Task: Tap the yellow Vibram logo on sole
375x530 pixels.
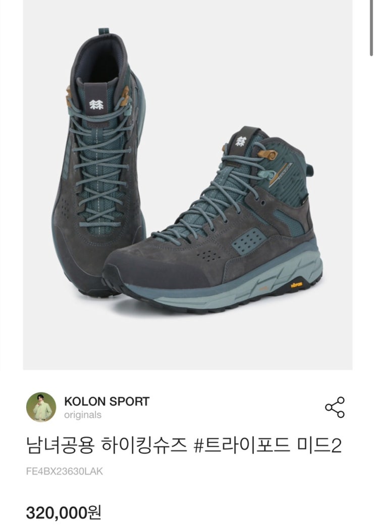Action: (296, 285)
